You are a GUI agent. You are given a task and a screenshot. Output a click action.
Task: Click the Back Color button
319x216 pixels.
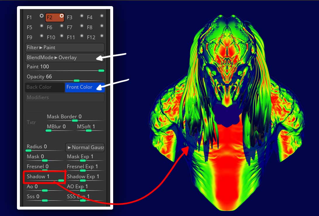tap(45, 87)
